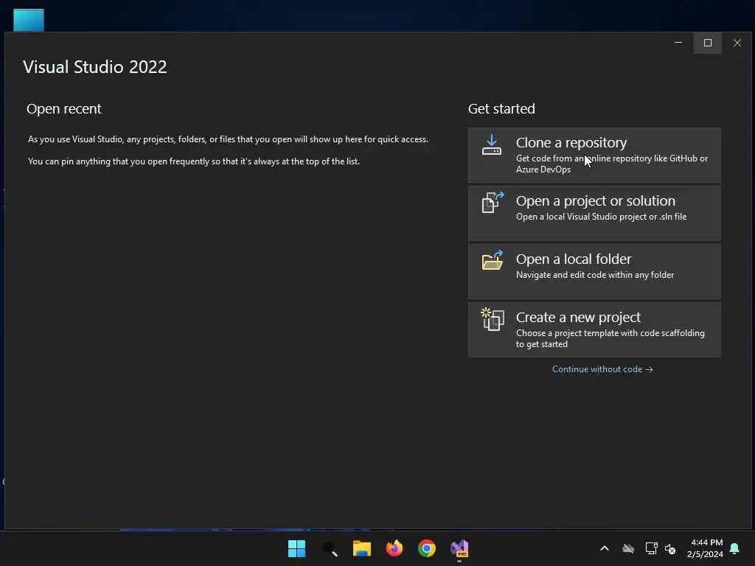Click the Open a project or solution icon
The width and height of the screenshot is (755, 566).
[493, 202]
